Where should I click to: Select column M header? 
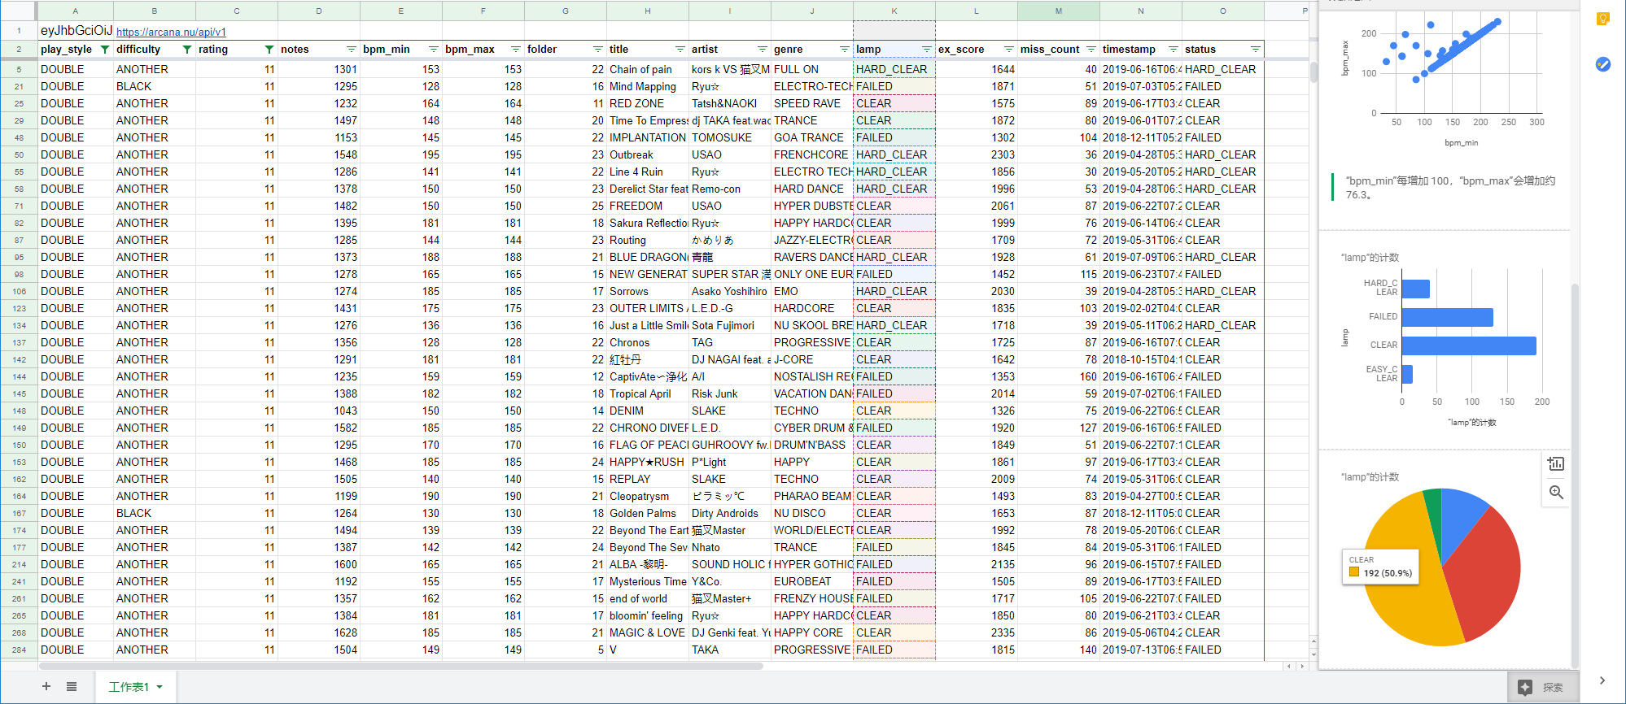point(1058,11)
